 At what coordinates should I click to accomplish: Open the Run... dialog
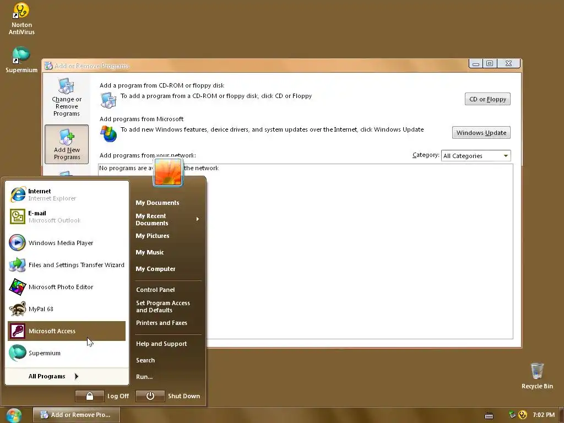click(x=144, y=377)
